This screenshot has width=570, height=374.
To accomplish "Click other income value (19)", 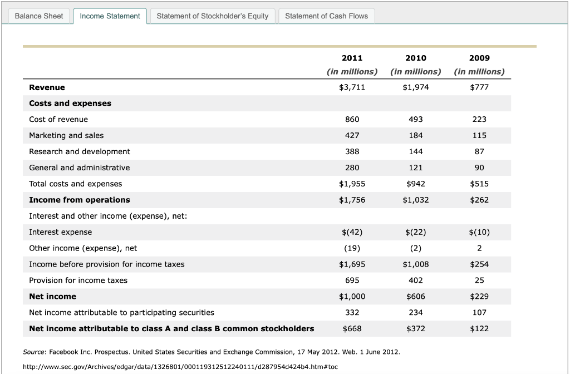I will (x=352, y=248).
